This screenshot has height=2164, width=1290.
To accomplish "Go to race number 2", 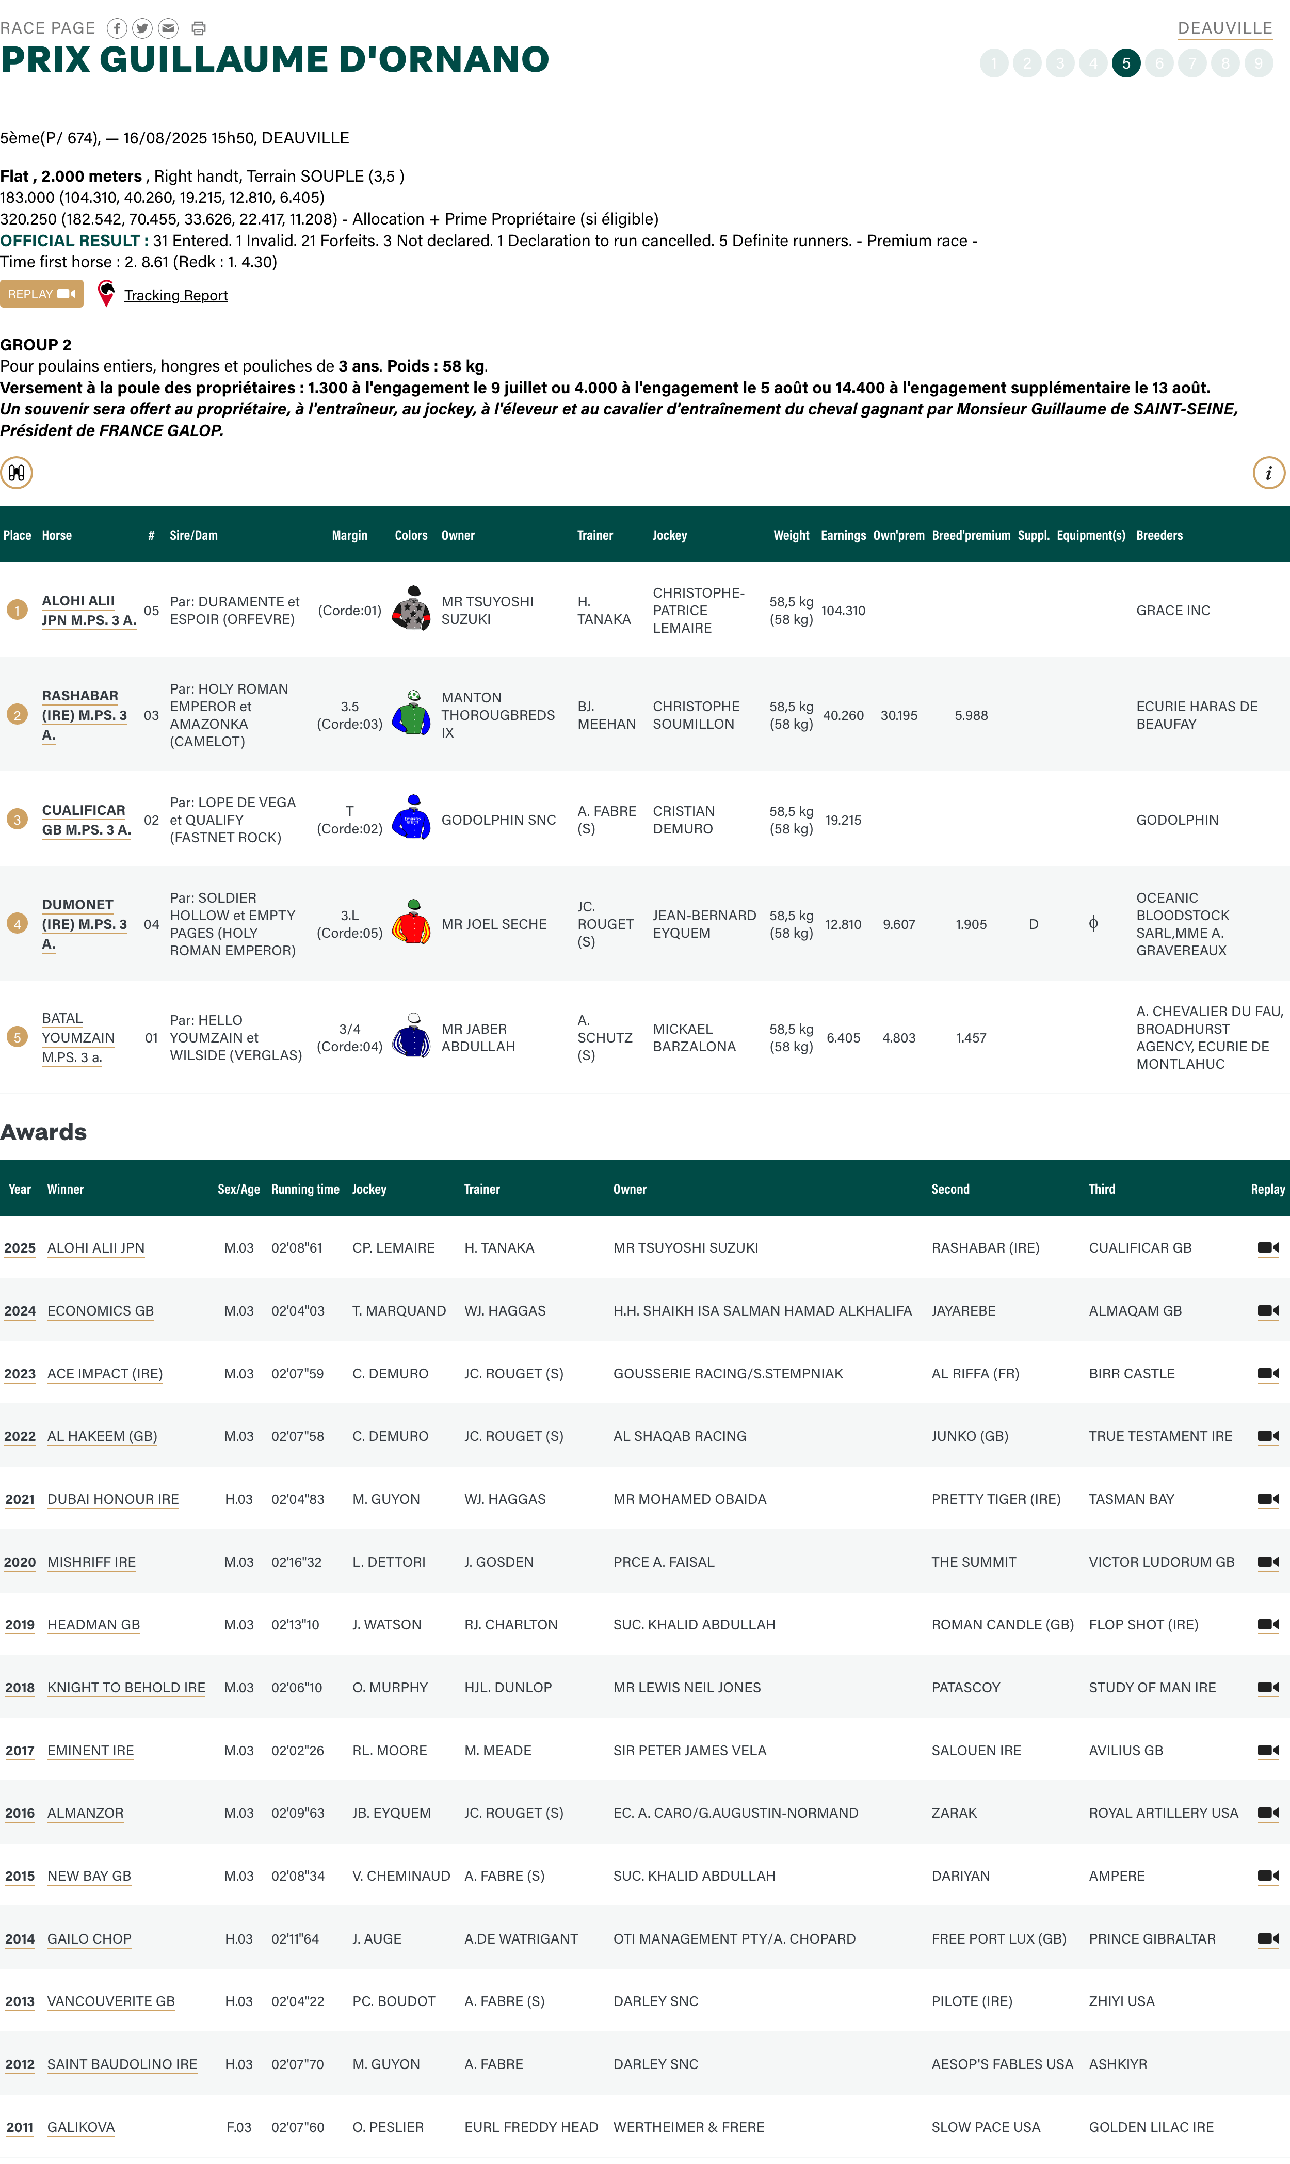I will tap(1027, 63).
